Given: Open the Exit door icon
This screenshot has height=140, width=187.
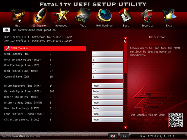Looking at the screenshot, I should 169,16.
